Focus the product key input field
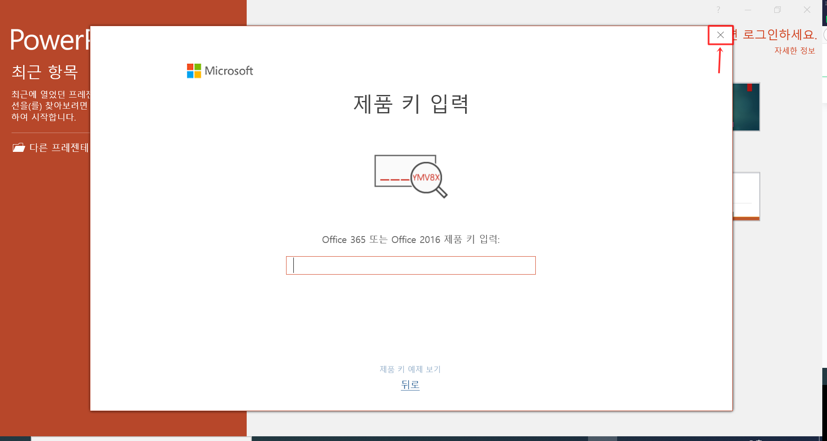 (x=411, y=265)
